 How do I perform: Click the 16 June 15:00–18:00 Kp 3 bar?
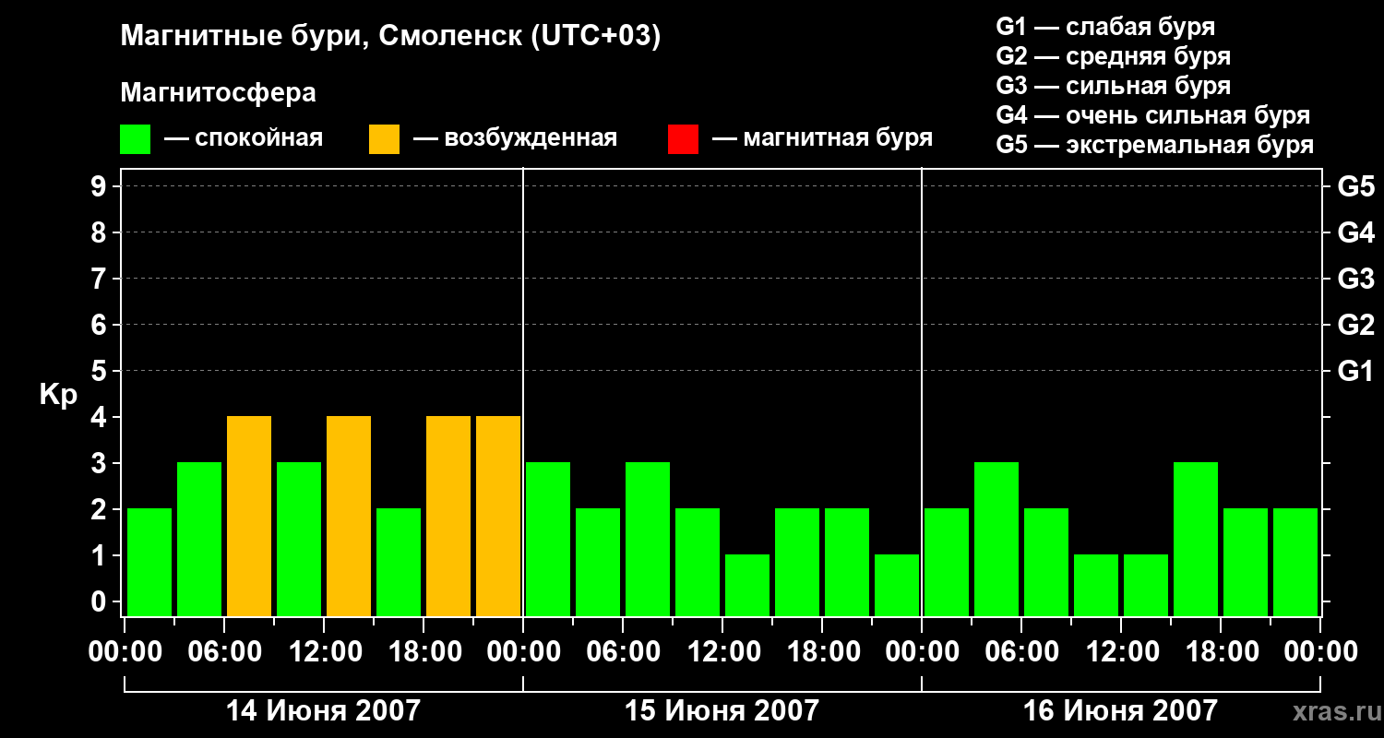pyautogui.click(x=1196, y=539)
